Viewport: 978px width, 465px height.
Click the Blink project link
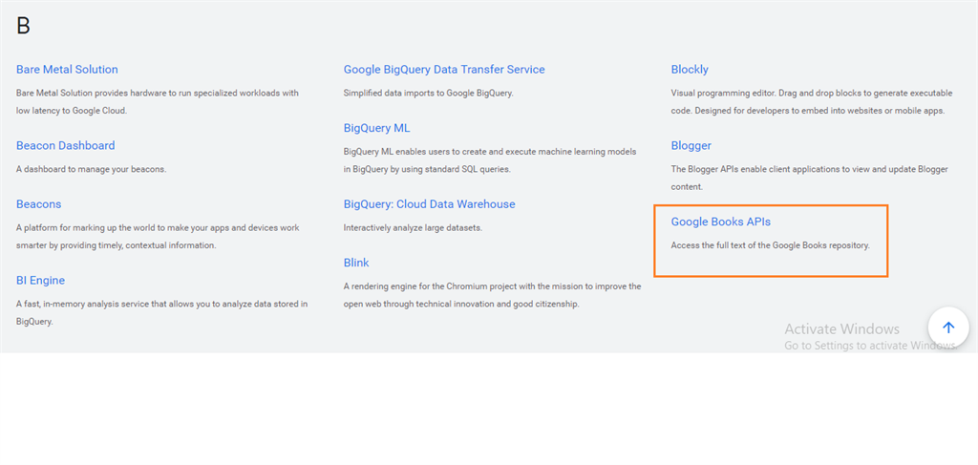pyautogui.click(x=356, y=263)
